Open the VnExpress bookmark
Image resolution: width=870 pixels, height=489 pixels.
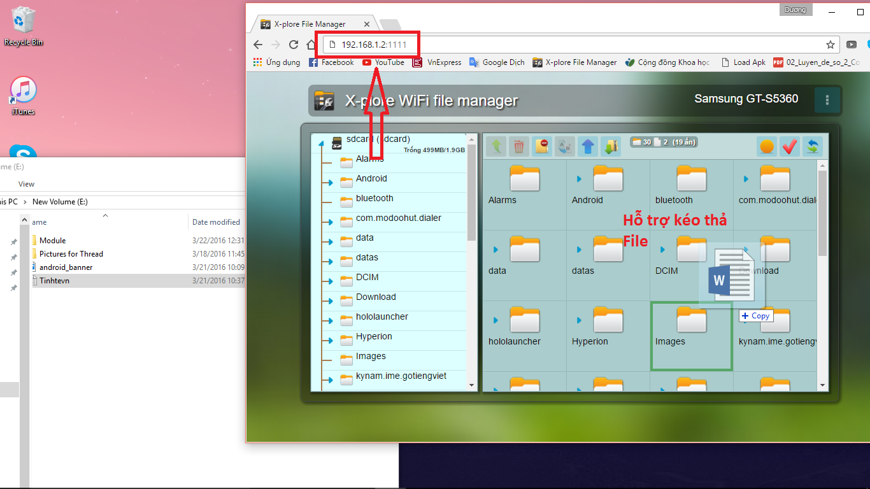click(437, 62)
